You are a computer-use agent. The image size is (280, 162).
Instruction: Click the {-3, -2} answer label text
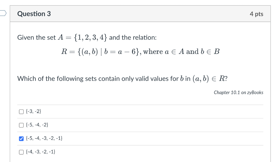click(x=33, y=111)
